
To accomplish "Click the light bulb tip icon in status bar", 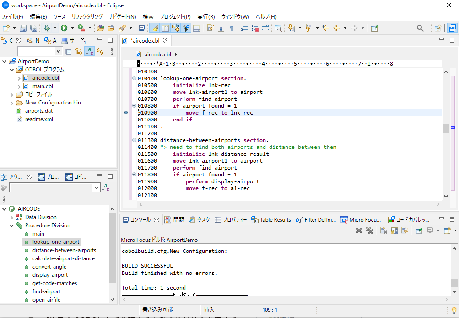I will click(x=454, y=310).
